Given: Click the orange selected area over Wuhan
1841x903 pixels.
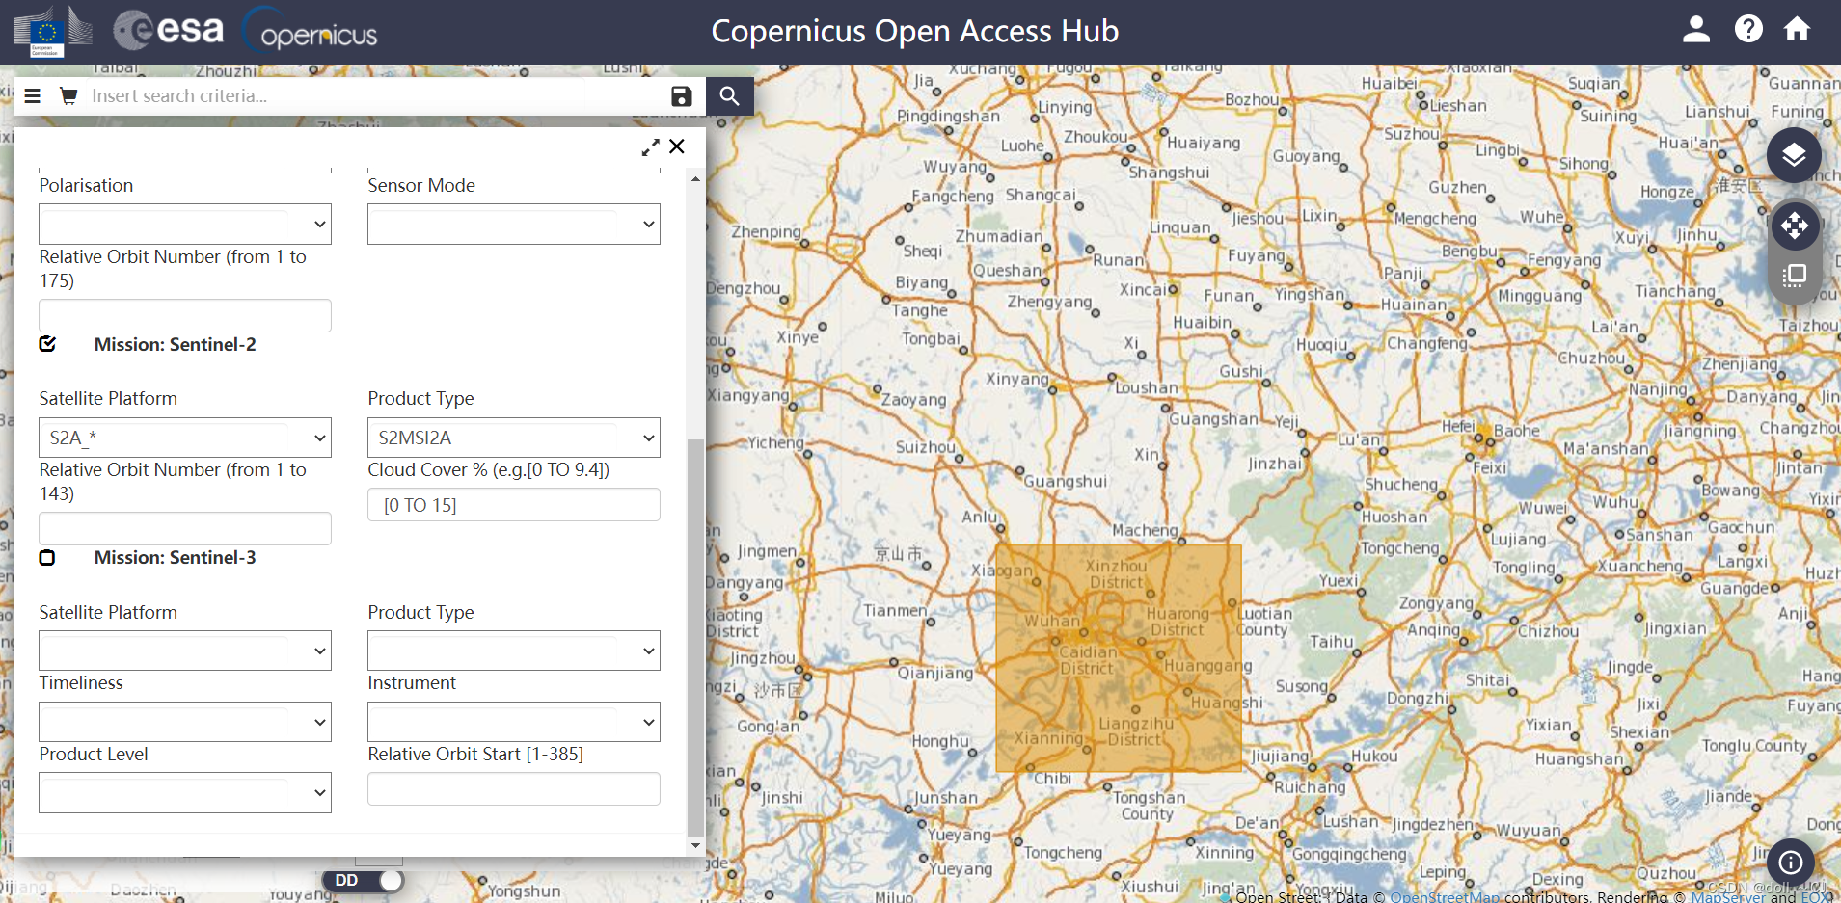Looking at the screenshot, I should click(1118, 658).
